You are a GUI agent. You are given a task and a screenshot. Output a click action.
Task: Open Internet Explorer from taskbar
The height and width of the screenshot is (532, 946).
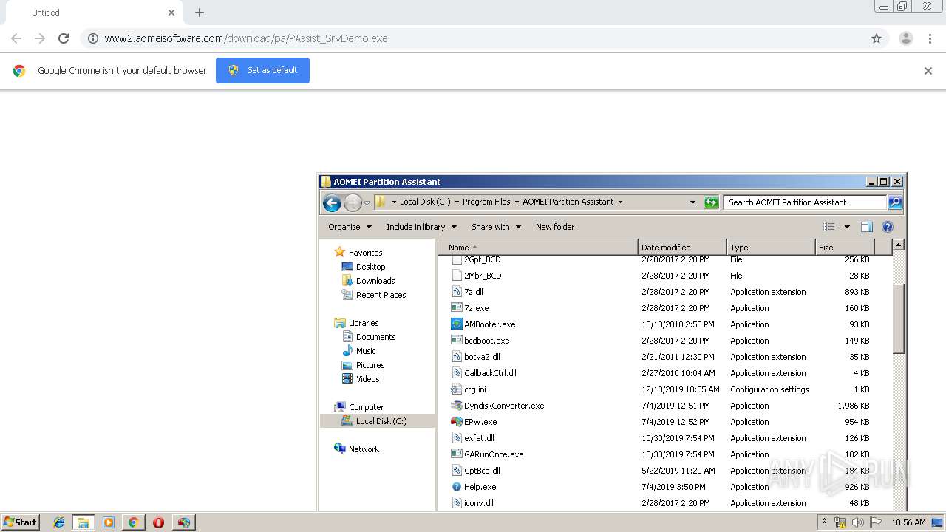[x=59, y=522]
